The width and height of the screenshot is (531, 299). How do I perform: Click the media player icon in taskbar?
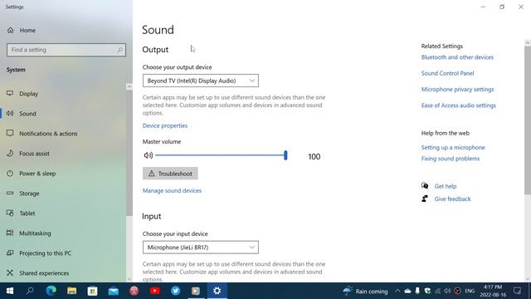[196, 291]
